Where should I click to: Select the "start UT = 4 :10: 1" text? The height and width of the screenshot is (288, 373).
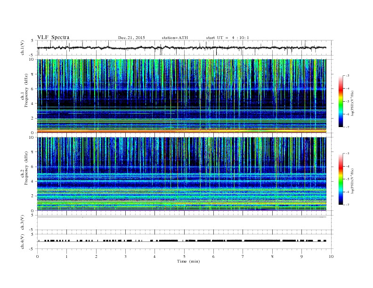(x=227, y=38)
